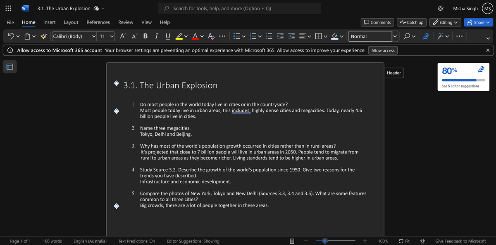Click the Allow access button
The image size is (496, 245).
point(383,50)
